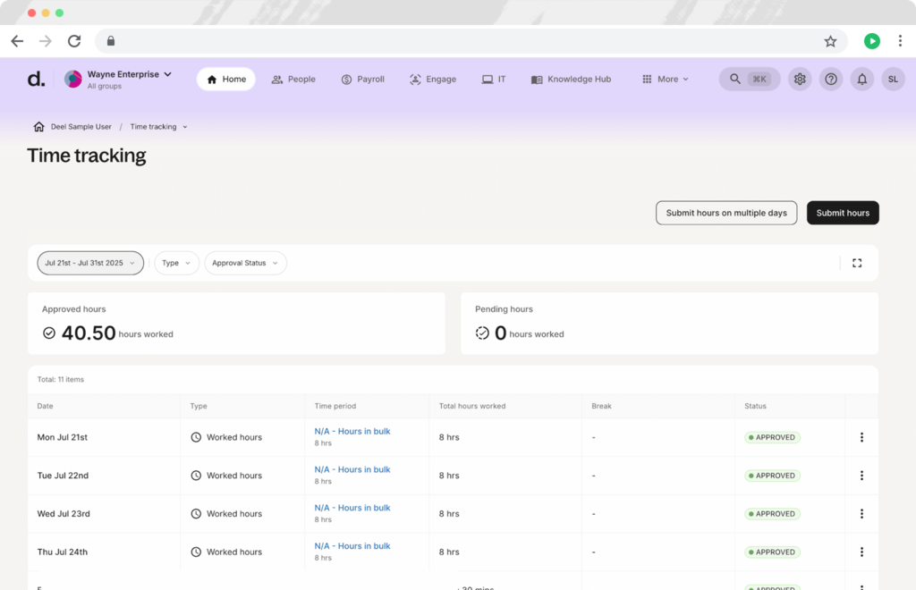This screenshot has height=590, width=916.
Task: Click the home icon in breadcrumb
Action: (x=39, y=127)
